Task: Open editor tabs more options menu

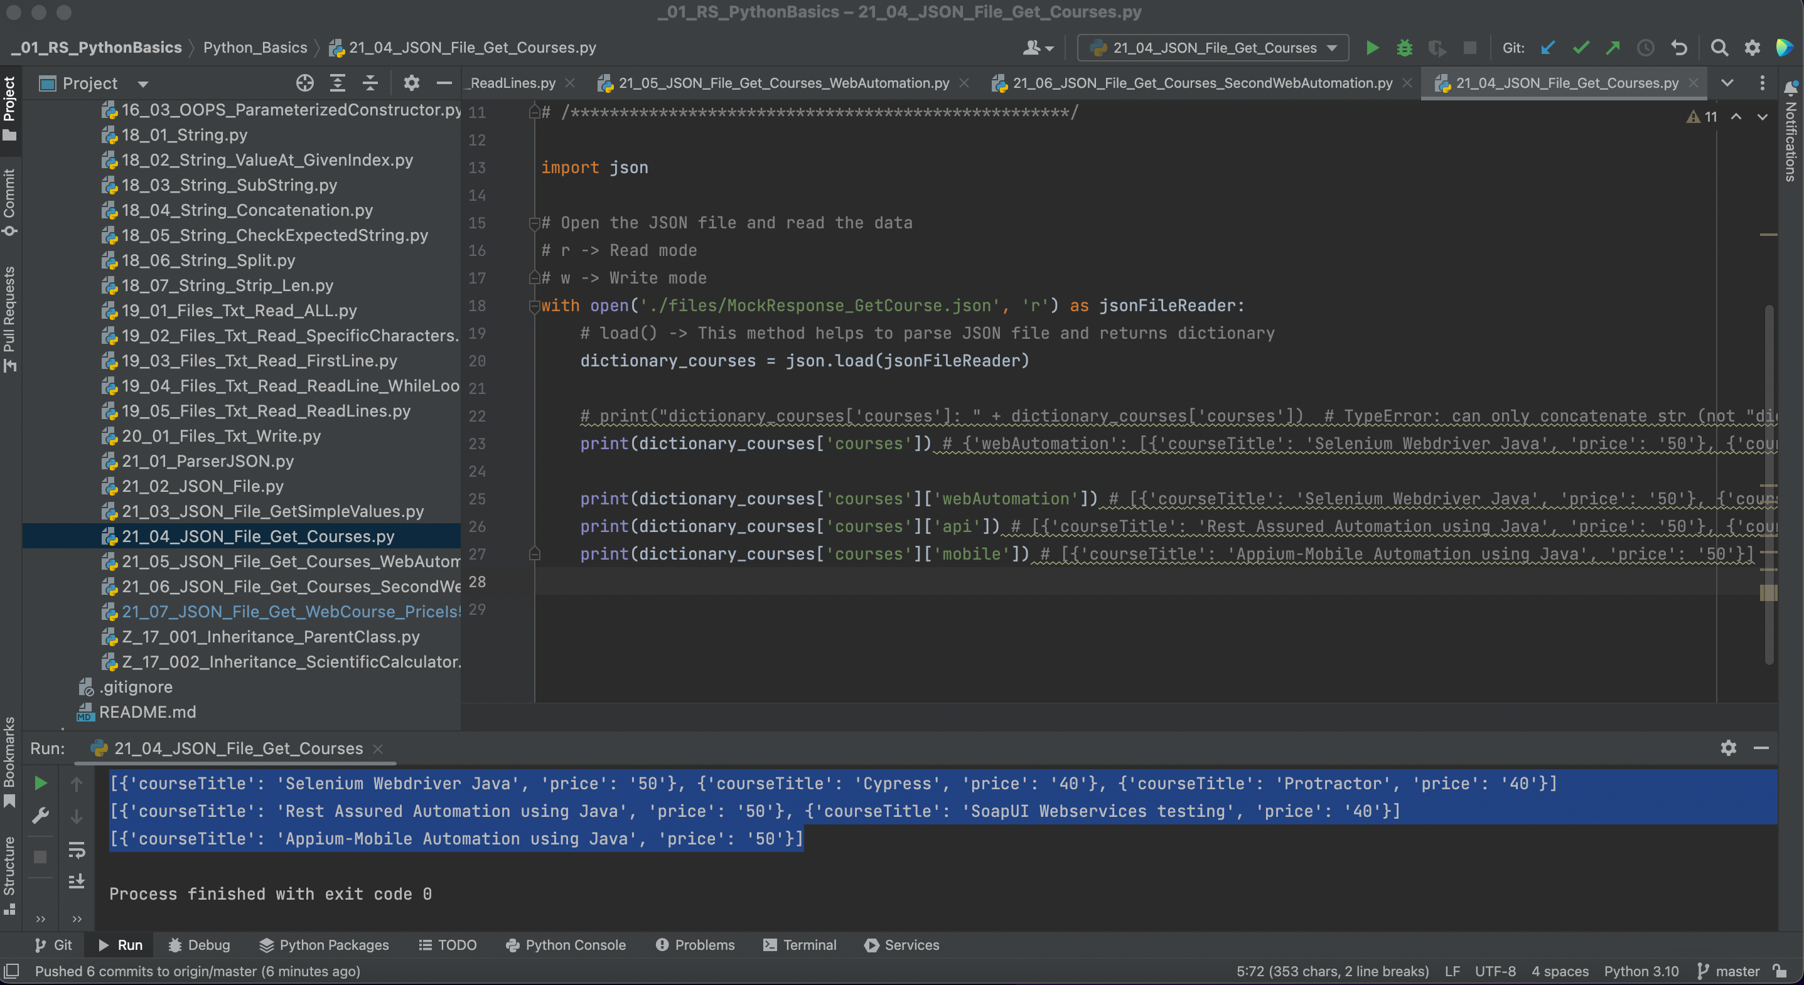Action: pos(1762,83)
